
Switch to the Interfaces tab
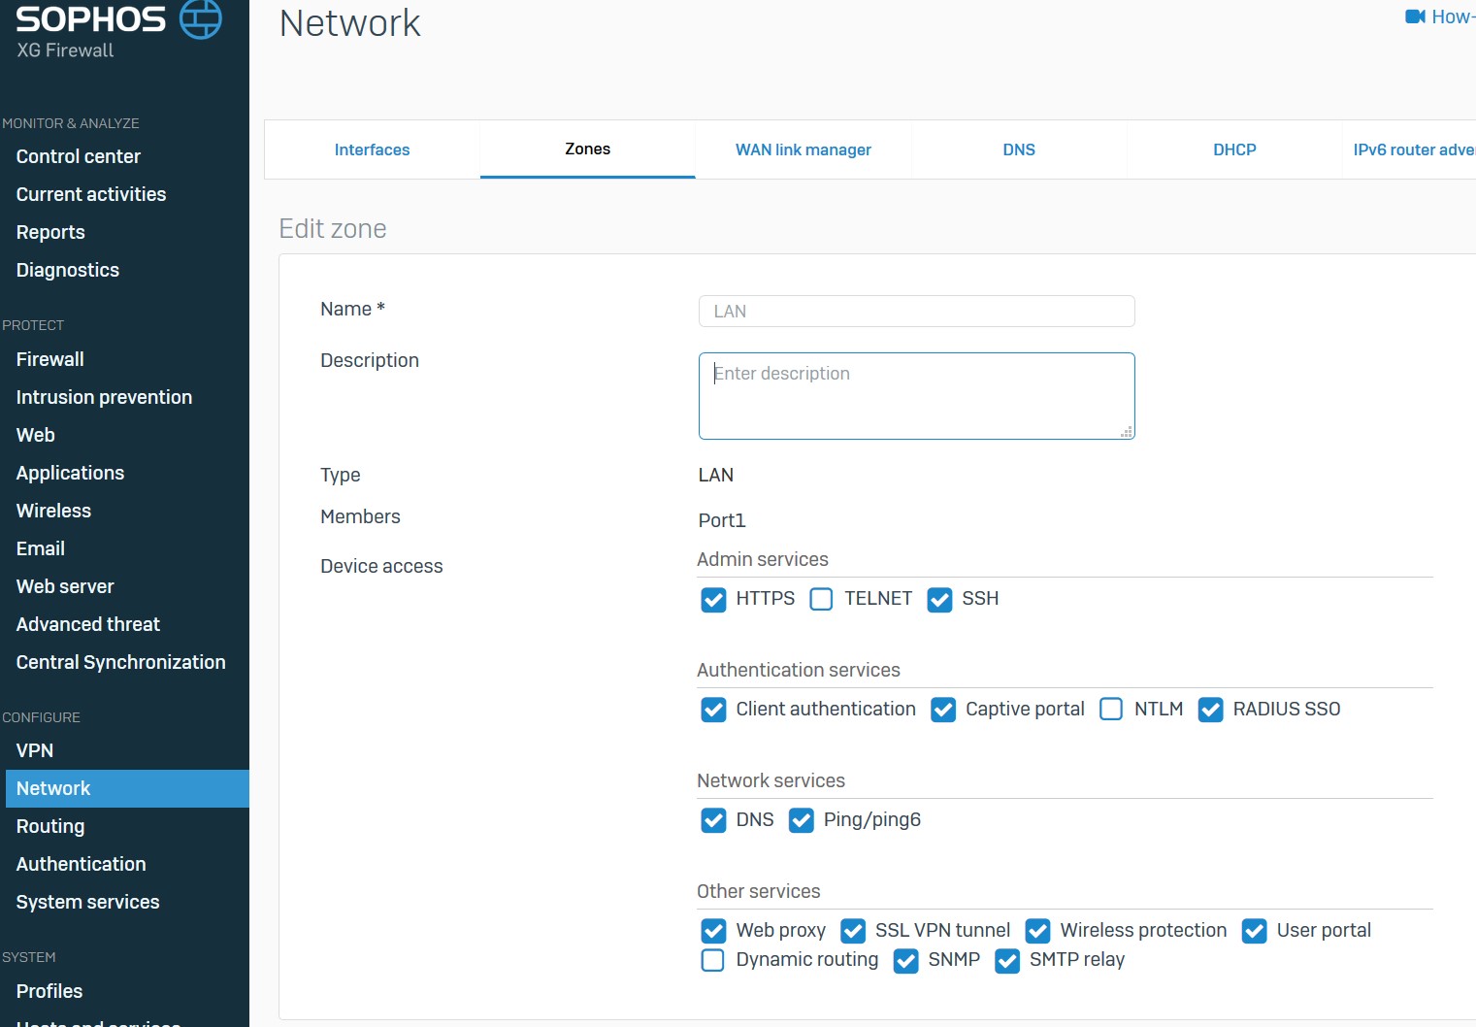pyautogui.click(x=372, y=149)
